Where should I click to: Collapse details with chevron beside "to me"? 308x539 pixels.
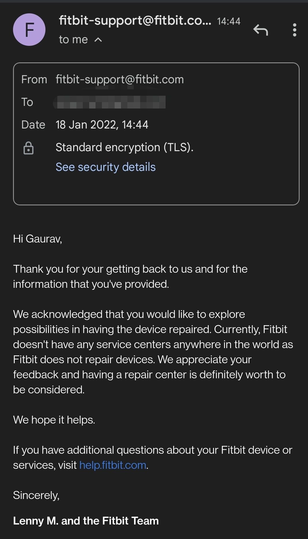(98, 40)
